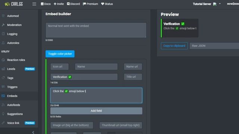Click the Levels chart icon
The image size is (239, 134).
3,69
